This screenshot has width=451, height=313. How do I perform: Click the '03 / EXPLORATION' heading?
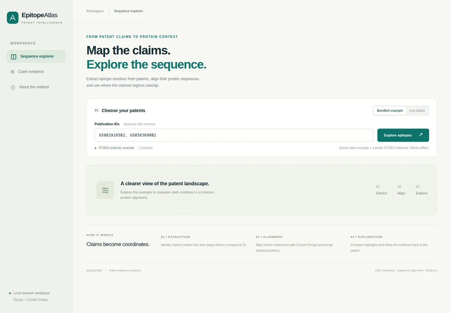click(x=366, y=237)
